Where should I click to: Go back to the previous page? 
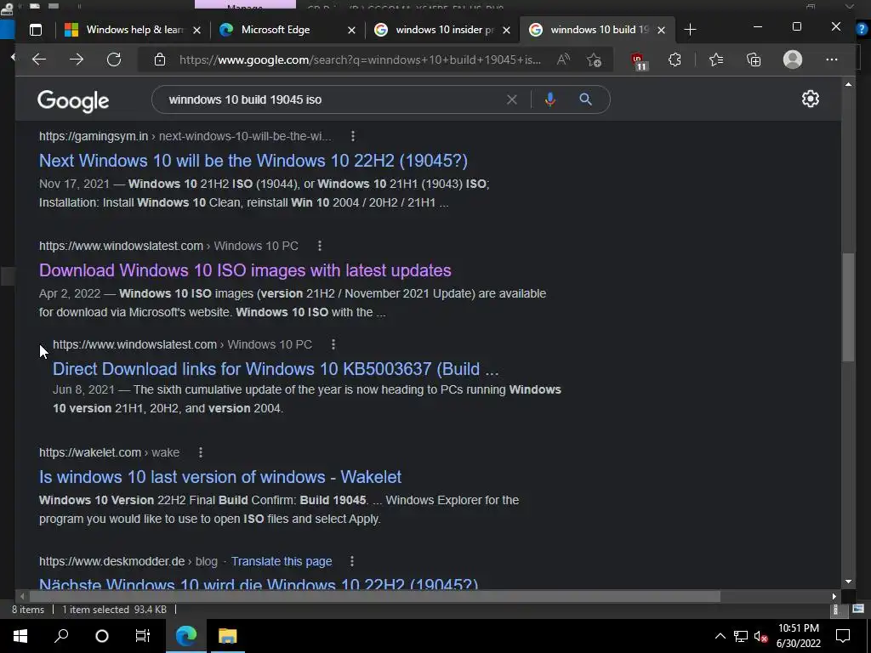coord(39,60)
